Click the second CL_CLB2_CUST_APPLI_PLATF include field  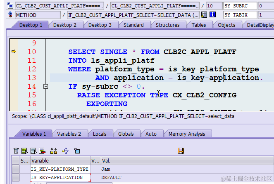(x=155, y=6)
